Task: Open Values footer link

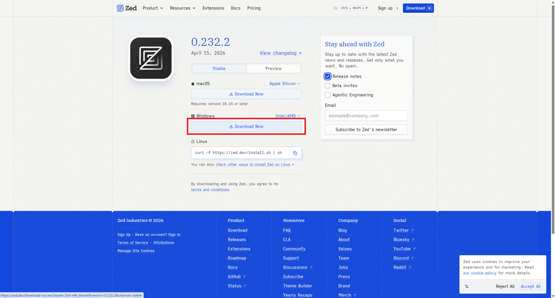Action: point(345,249)
